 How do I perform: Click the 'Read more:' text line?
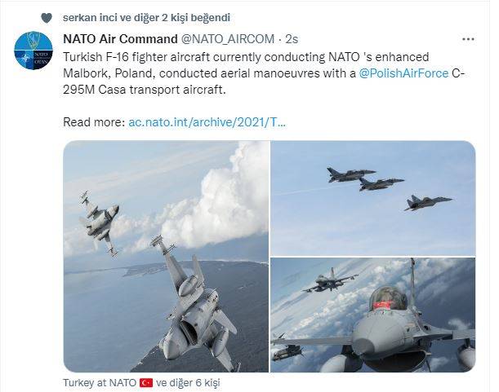(x=94, y=122)
